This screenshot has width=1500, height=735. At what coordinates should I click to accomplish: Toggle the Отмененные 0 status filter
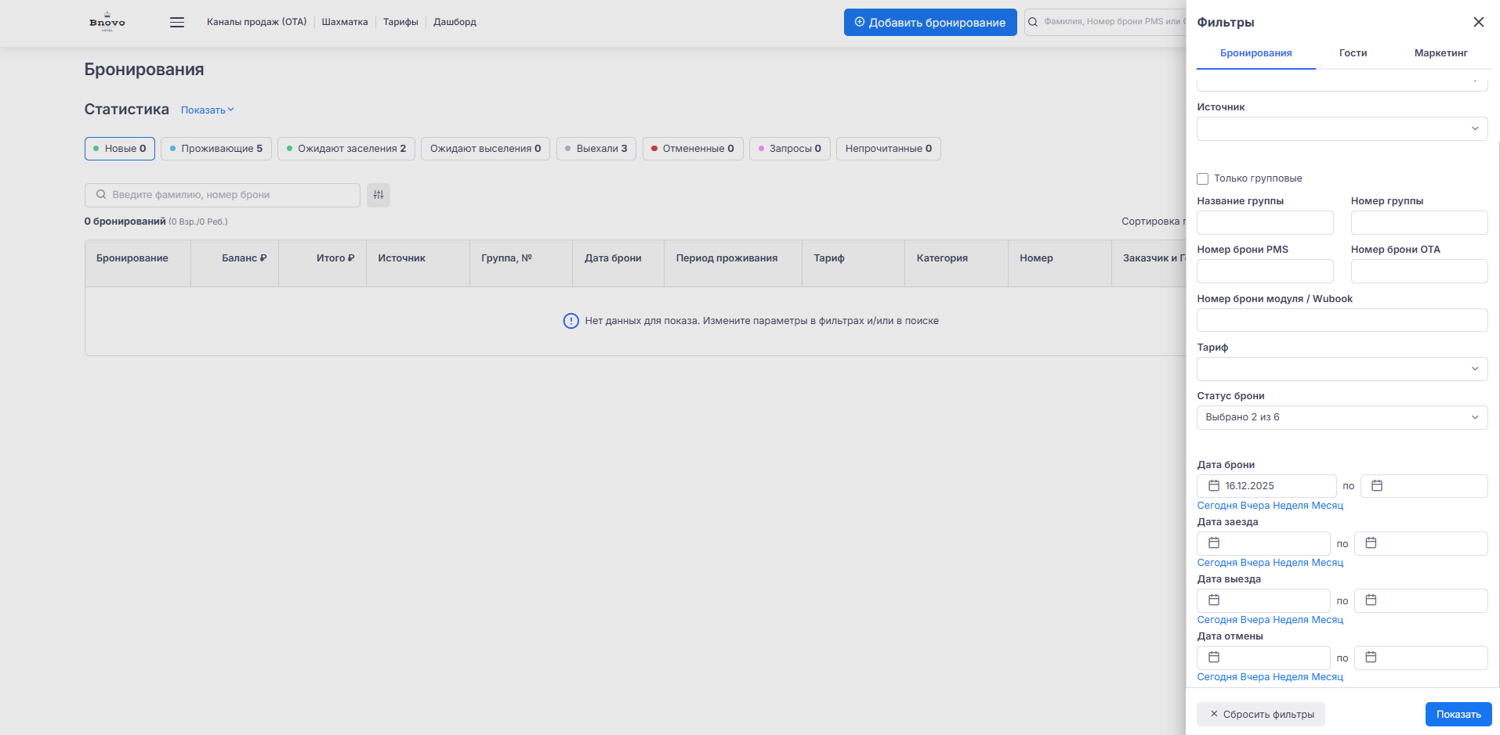pyautogui.click(x=692, y=149)
